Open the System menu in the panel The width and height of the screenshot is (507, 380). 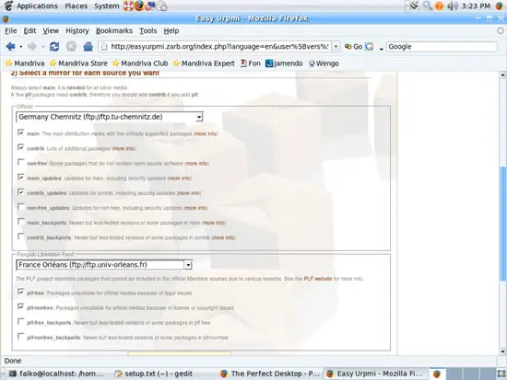[106, 6]
